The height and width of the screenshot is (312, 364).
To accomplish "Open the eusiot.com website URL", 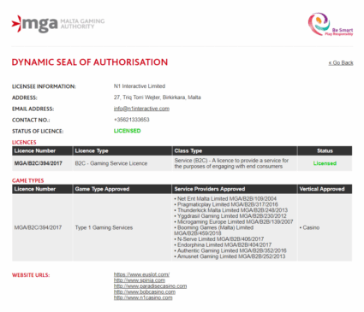I will click(141, 274).
